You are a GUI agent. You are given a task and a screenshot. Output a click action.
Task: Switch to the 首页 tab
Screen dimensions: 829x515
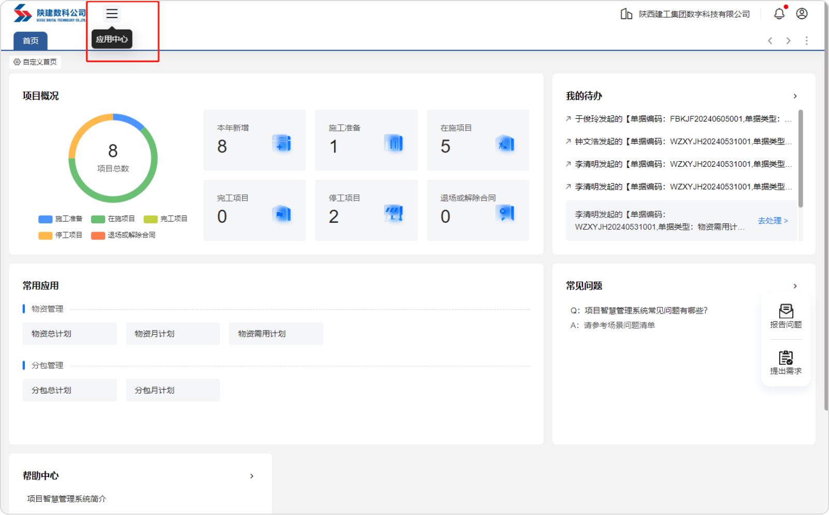31,41
